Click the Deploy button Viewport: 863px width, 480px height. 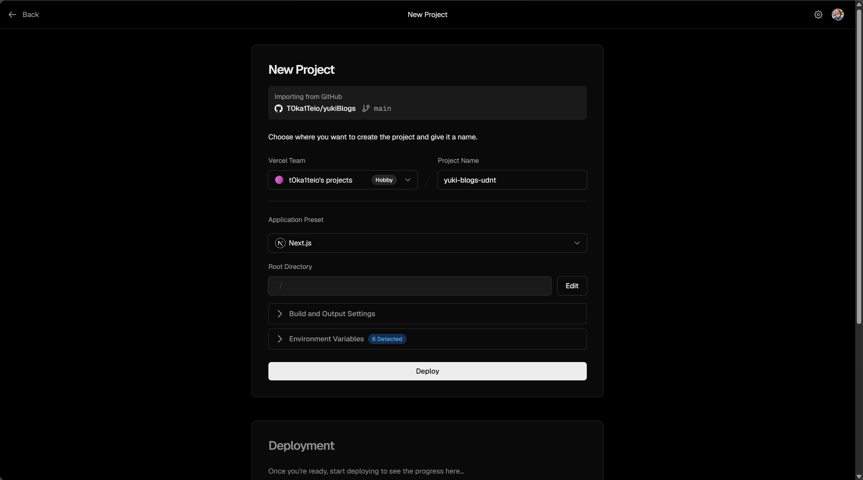coord(427,371)
